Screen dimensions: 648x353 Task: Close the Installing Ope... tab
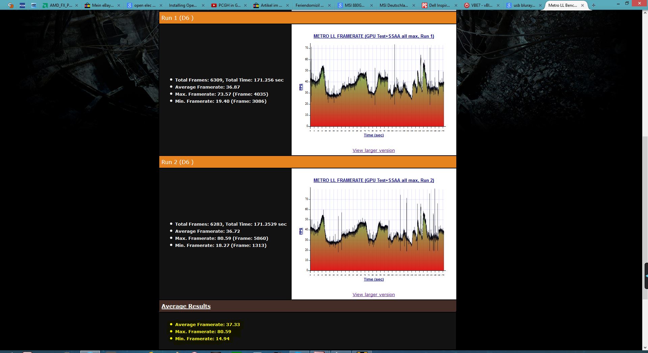click(203, 5)
